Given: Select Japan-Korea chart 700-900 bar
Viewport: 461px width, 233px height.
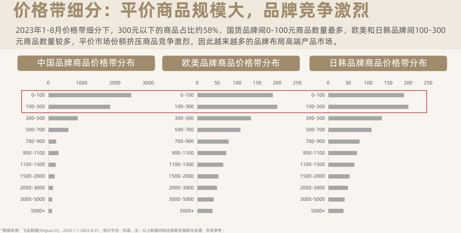Looking at the screenshot, I should [x=344, y=142].
